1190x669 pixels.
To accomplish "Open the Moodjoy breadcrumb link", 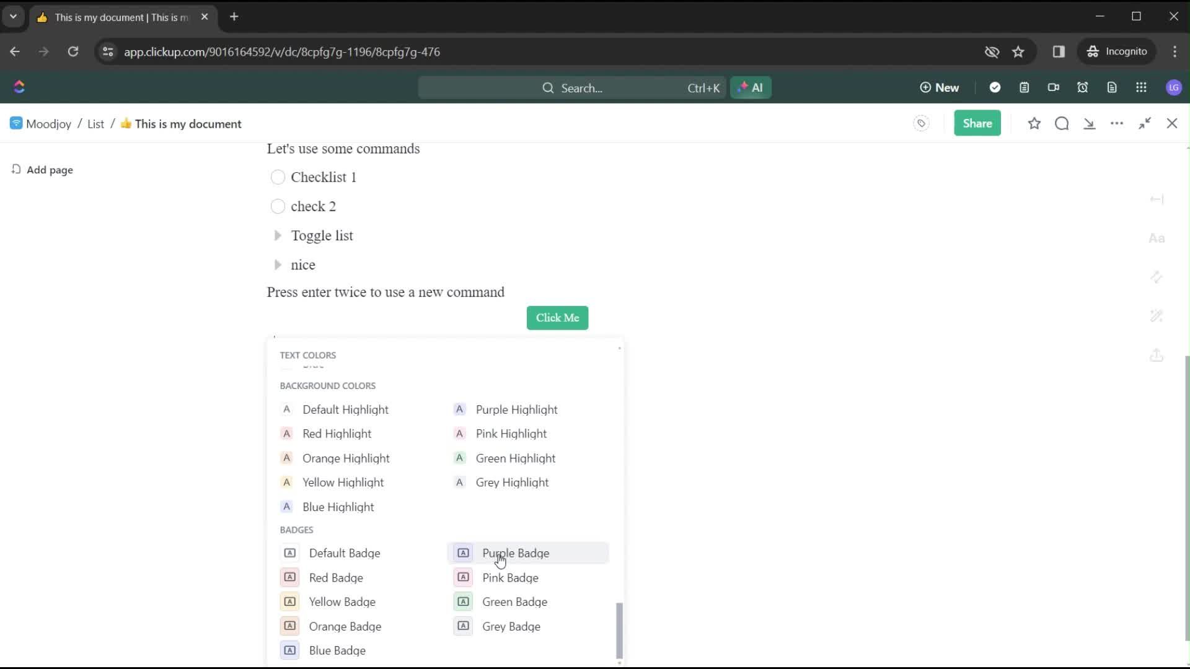I will click(x=41, y=124).
